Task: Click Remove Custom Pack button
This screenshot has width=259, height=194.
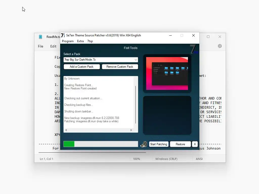Action: [120, 67]
